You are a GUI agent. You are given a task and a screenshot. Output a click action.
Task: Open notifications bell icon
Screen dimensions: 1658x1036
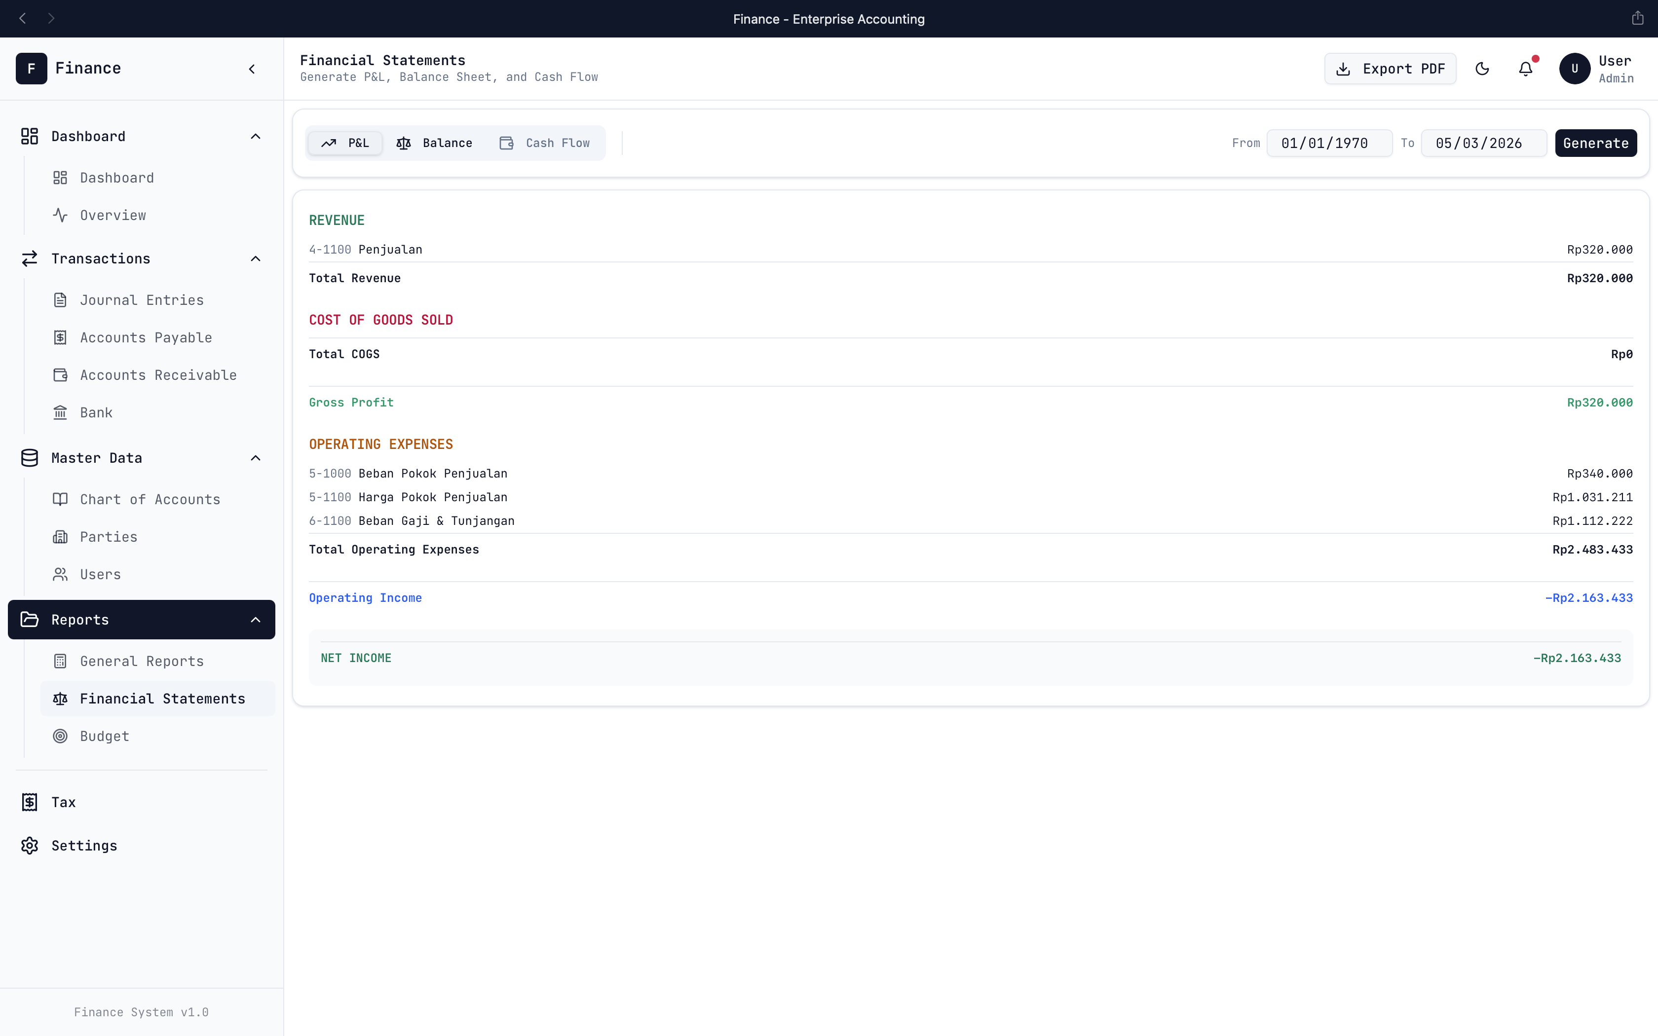[1526, 69]
